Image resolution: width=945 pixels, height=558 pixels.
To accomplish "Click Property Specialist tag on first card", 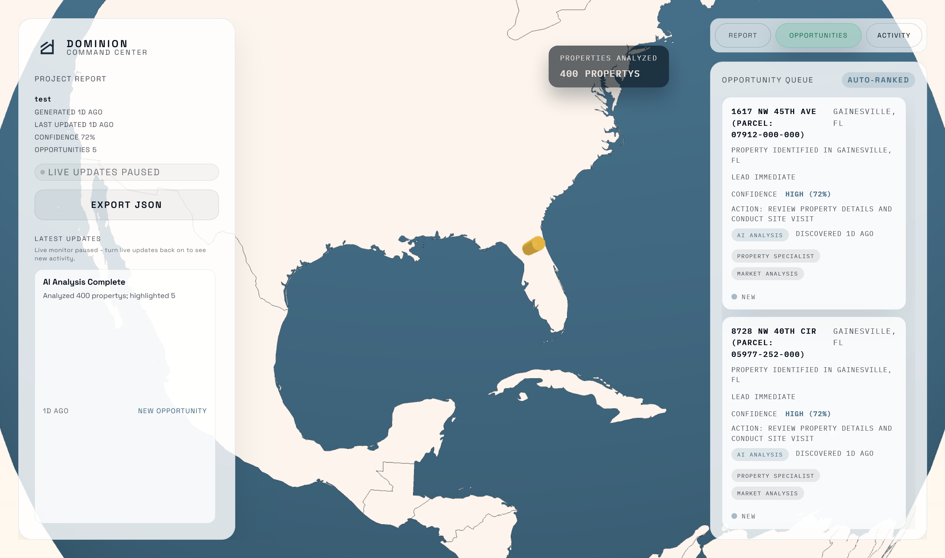I will pos(775,256).
